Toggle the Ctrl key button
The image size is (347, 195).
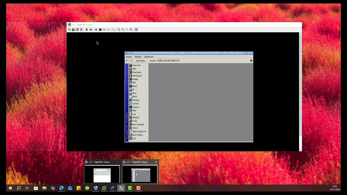coord(104,30)
